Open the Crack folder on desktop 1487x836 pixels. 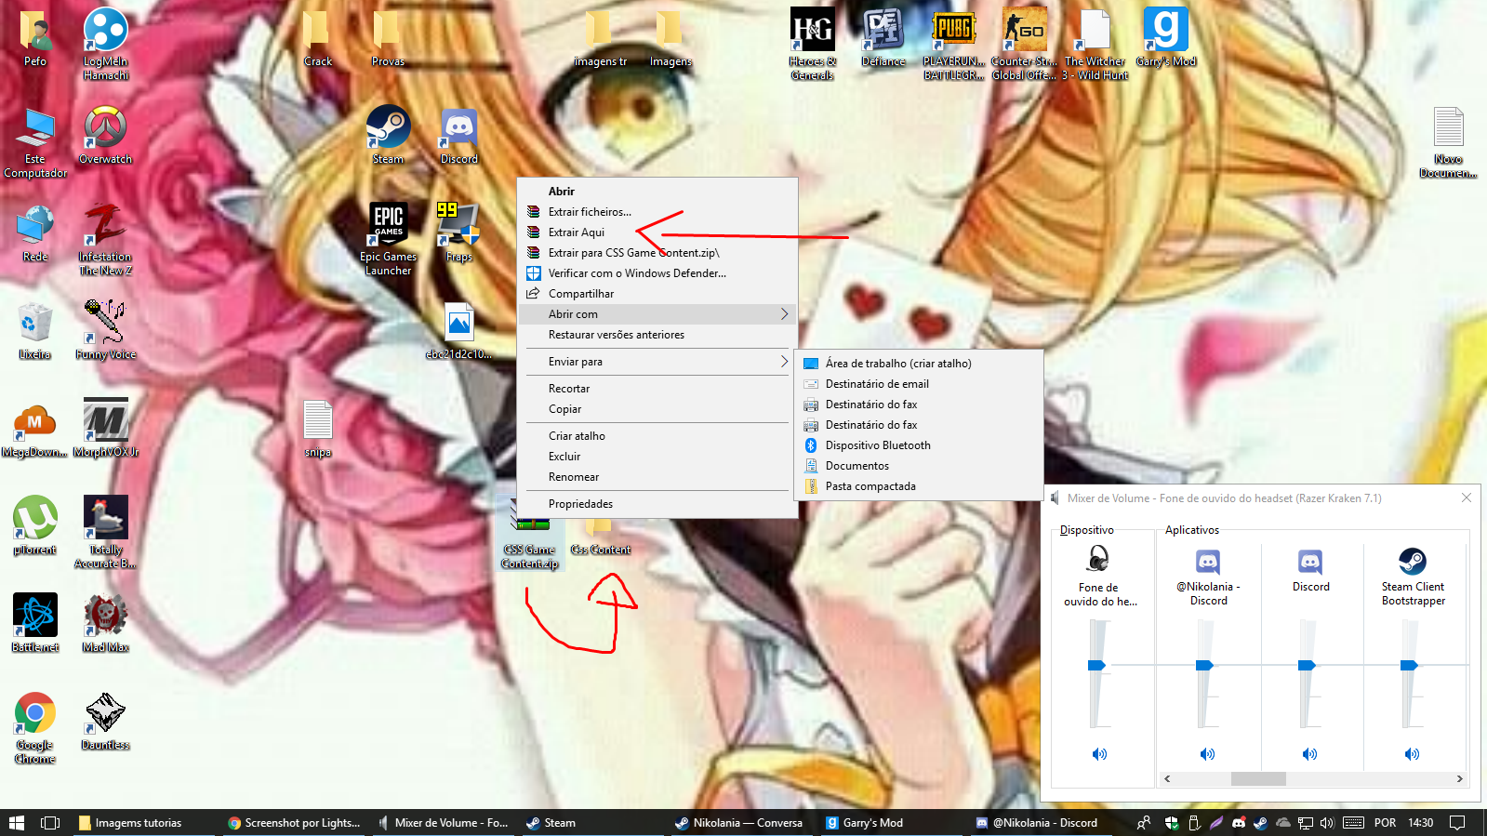317,37
